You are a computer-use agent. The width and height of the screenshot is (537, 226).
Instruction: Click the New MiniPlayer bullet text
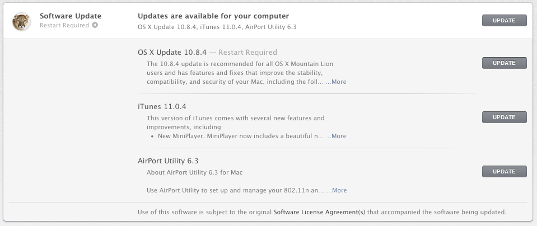coord(240,136)
